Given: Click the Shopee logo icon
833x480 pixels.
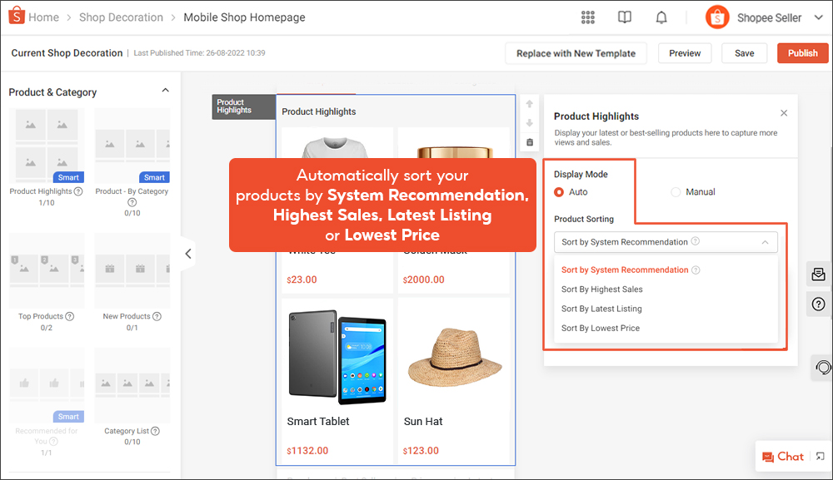Looking at the screenshot, I should point(15,17).
